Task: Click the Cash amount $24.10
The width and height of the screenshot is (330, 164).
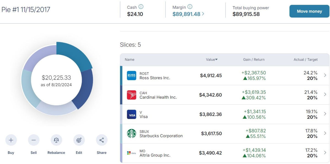Action: point(135,14)
